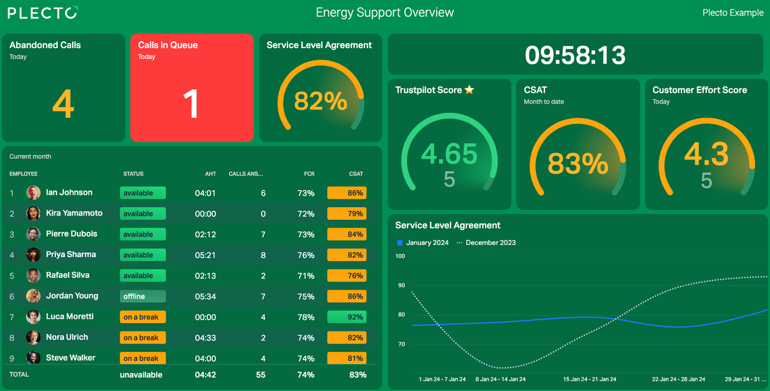
Task: Click Jordan Young's profile picture
Action: [33, 296]
